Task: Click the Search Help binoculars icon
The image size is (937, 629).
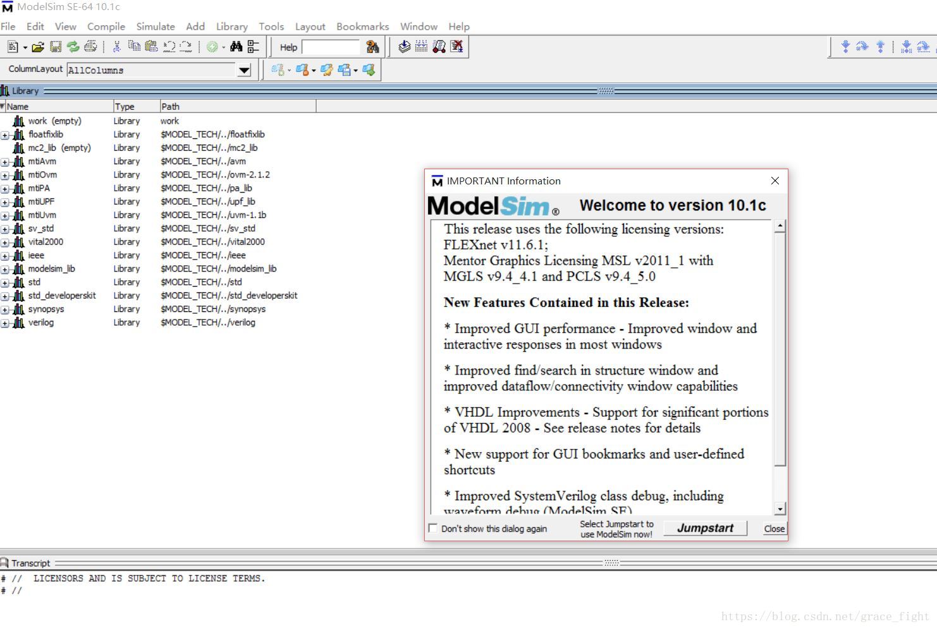Action: click(372, 47)
